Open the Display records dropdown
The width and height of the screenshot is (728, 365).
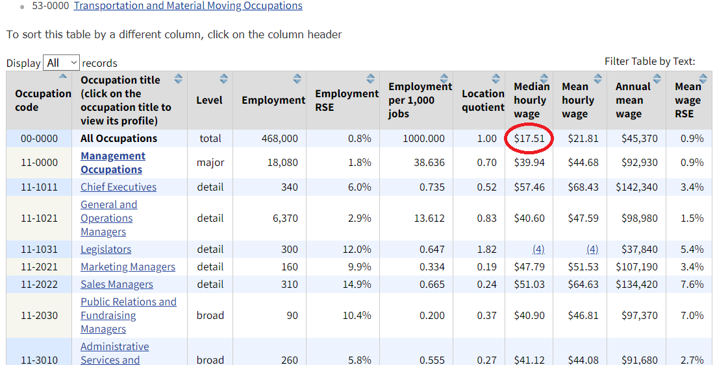[61, 63]
